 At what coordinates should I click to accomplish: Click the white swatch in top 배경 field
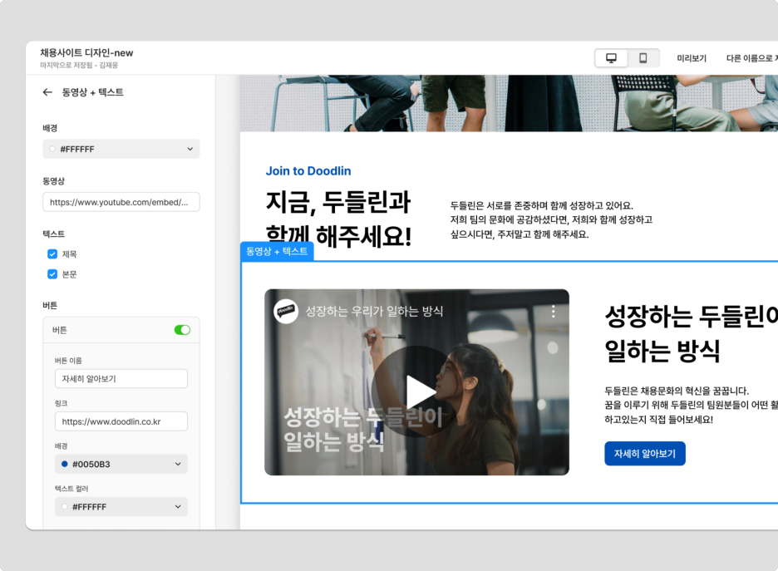coord(52,149)
